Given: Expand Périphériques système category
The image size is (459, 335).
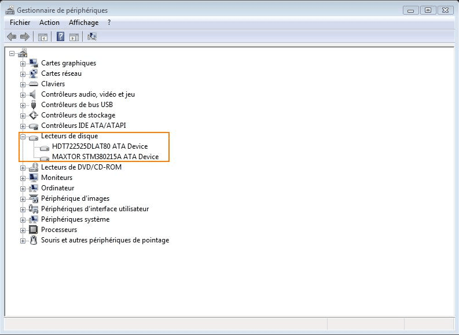Looking at the screenshot, I should click(x=23, y=220).
